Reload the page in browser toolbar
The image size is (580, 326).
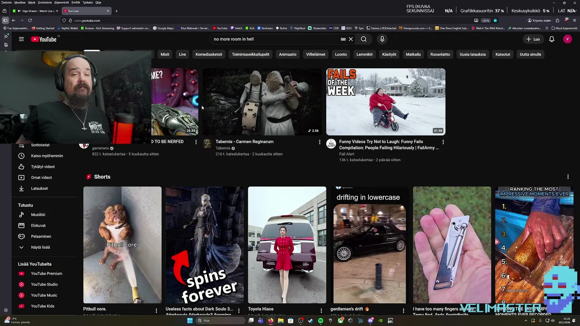(x=30, y=20)
